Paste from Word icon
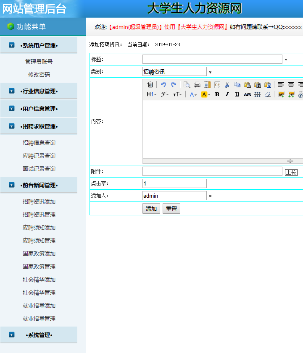The image size is (303, 353). click(x=268, y=85)
